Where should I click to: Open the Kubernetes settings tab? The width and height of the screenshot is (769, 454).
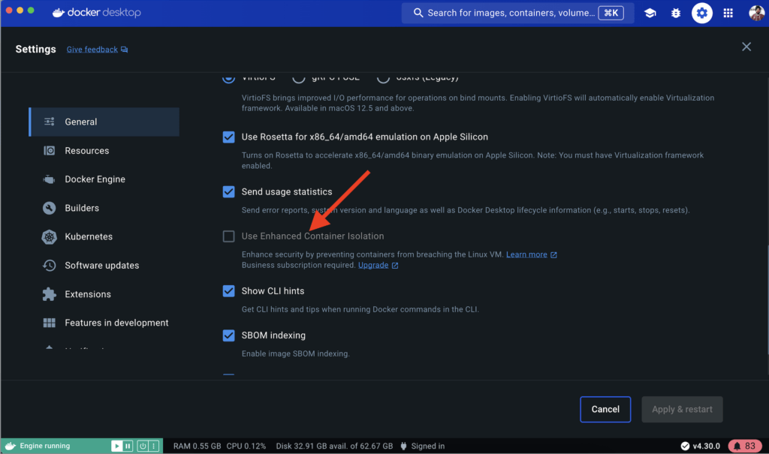tap(104, 236)
